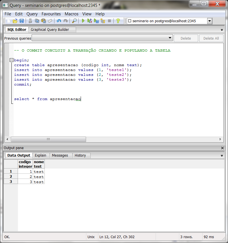Click the left scroll arrow of the editor
Screen dimensions: 228x243
tap(7, 139)
